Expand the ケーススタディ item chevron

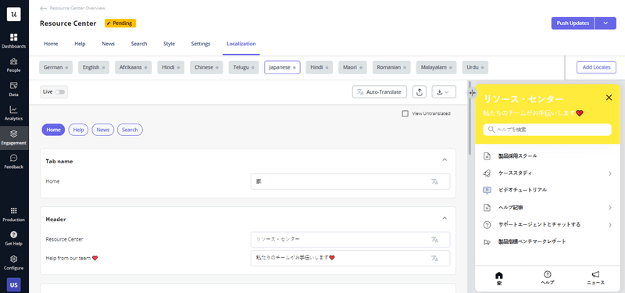coord(610,173)
